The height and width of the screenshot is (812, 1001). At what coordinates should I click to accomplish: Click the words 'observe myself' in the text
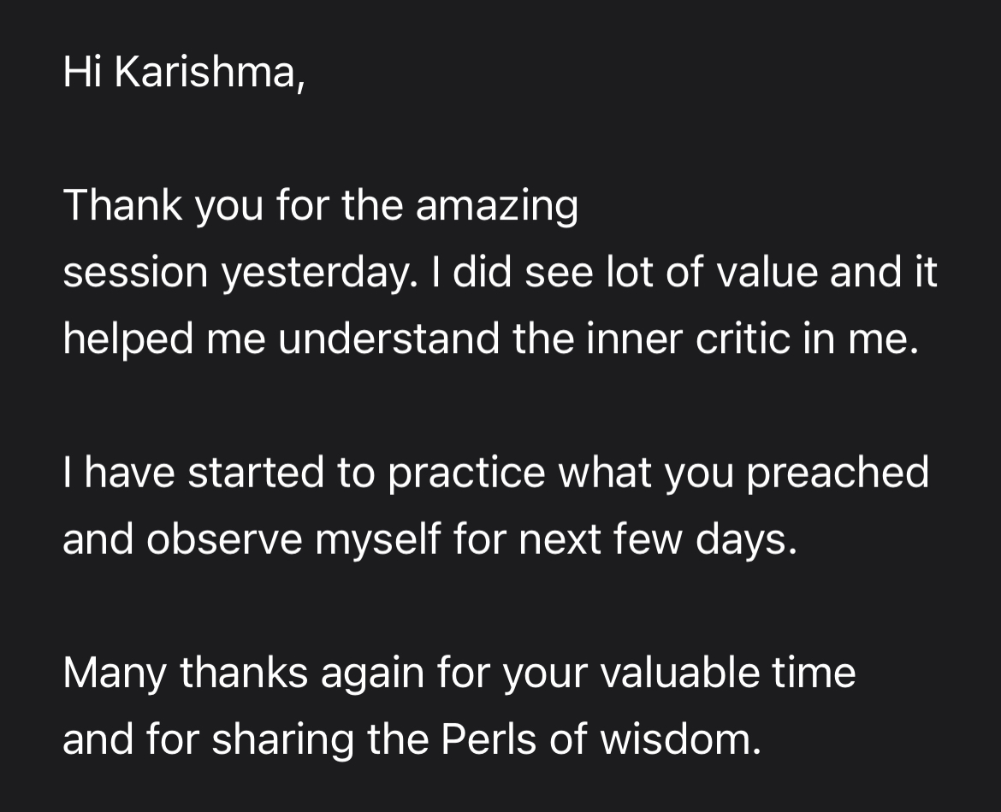coord(293,540)
